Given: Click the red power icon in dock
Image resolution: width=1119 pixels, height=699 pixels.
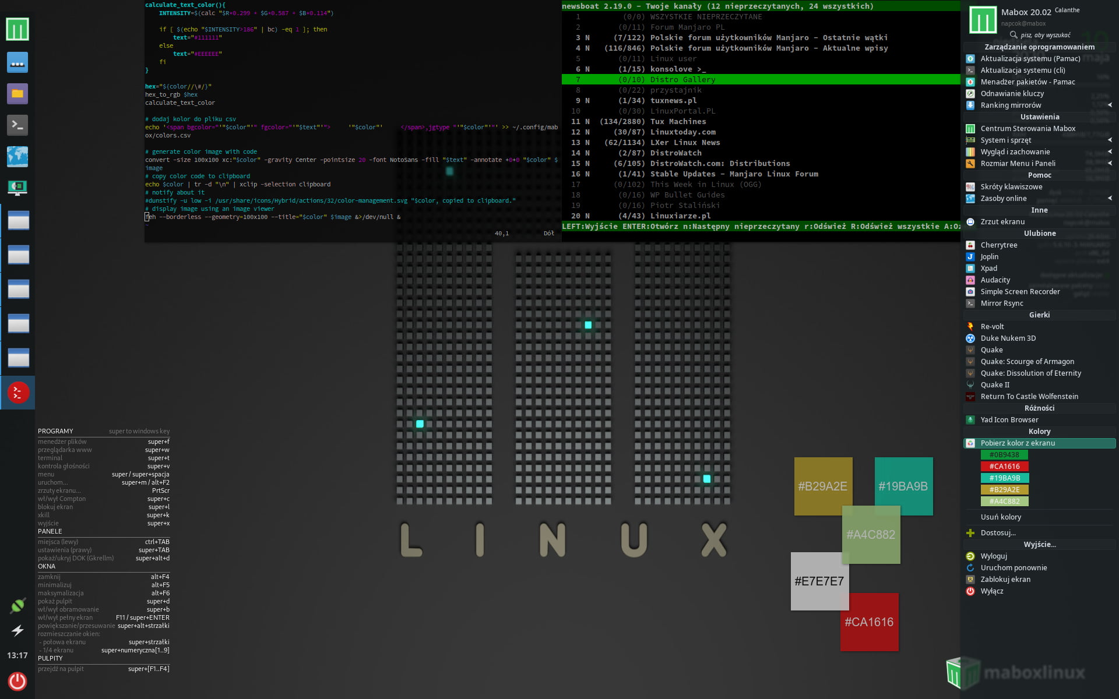Looking at the screenshot, I should (x=17, y=681).
